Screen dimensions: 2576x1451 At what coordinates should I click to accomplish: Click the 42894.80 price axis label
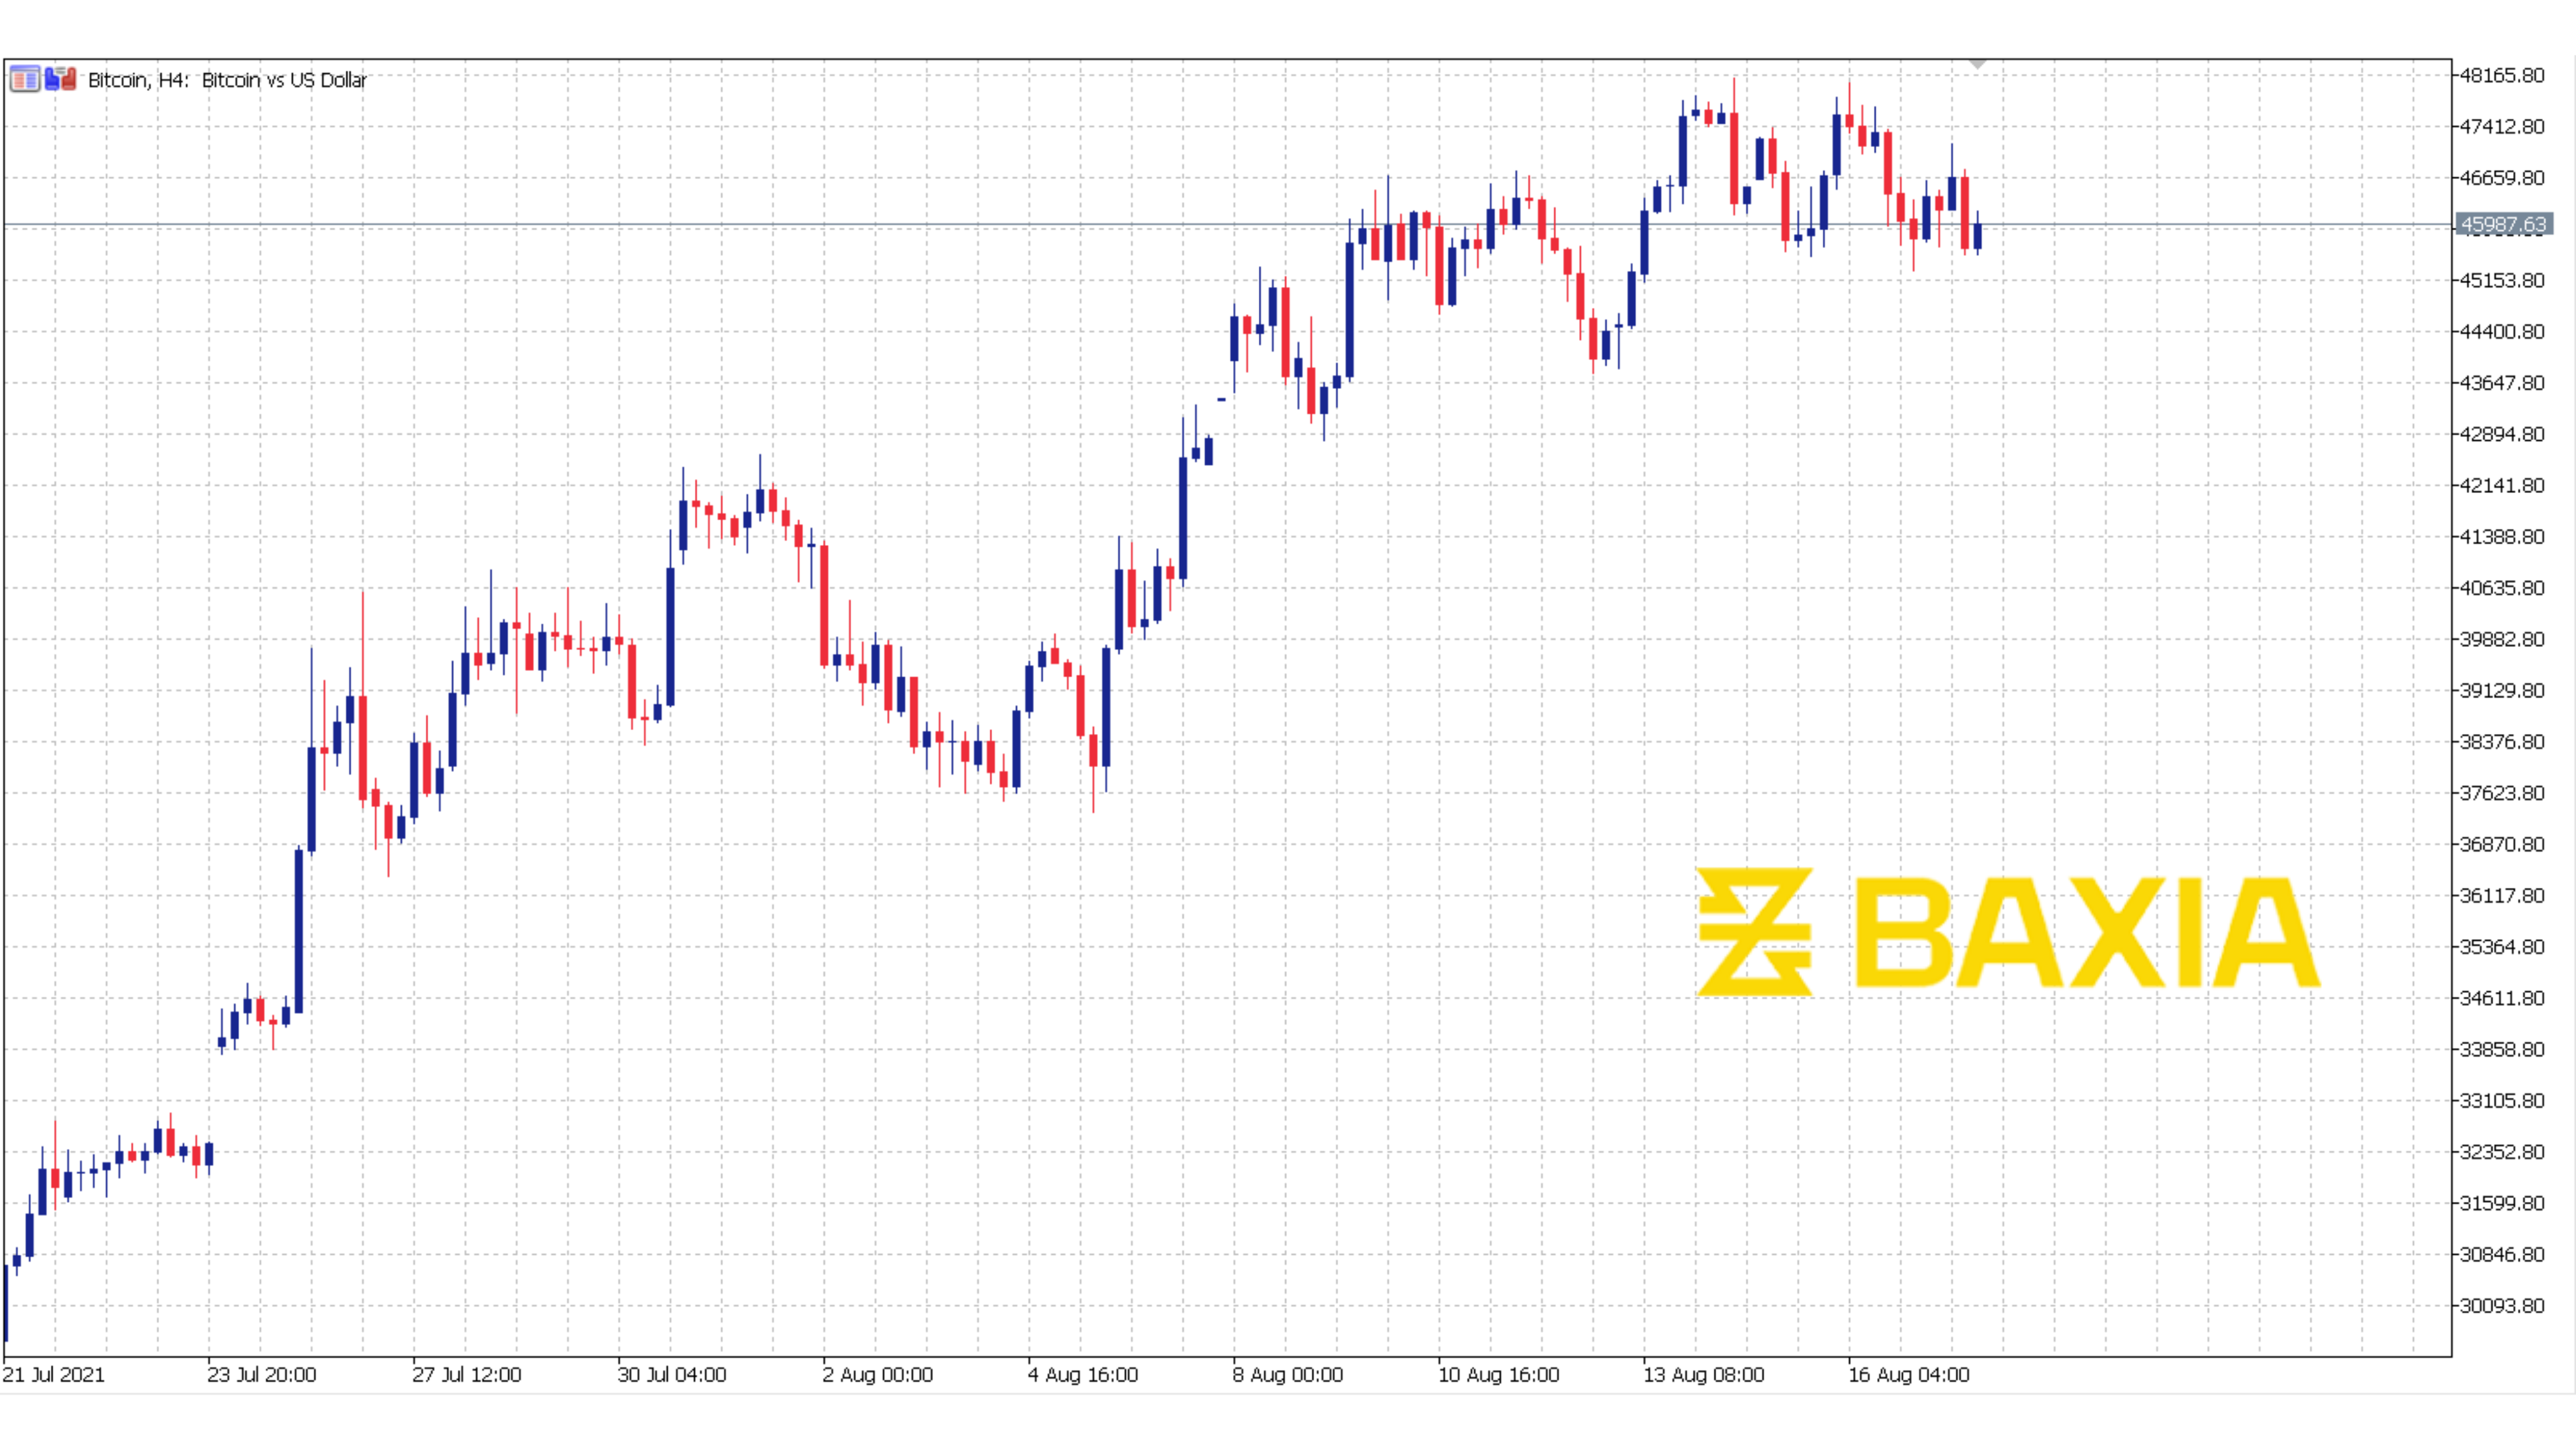(x=2502, y=434)
